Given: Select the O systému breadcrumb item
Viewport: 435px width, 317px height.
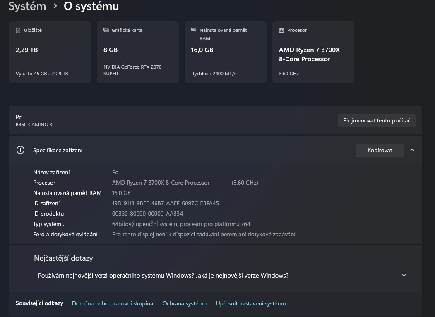Looking at the screenshot, I should coord(90,6).
